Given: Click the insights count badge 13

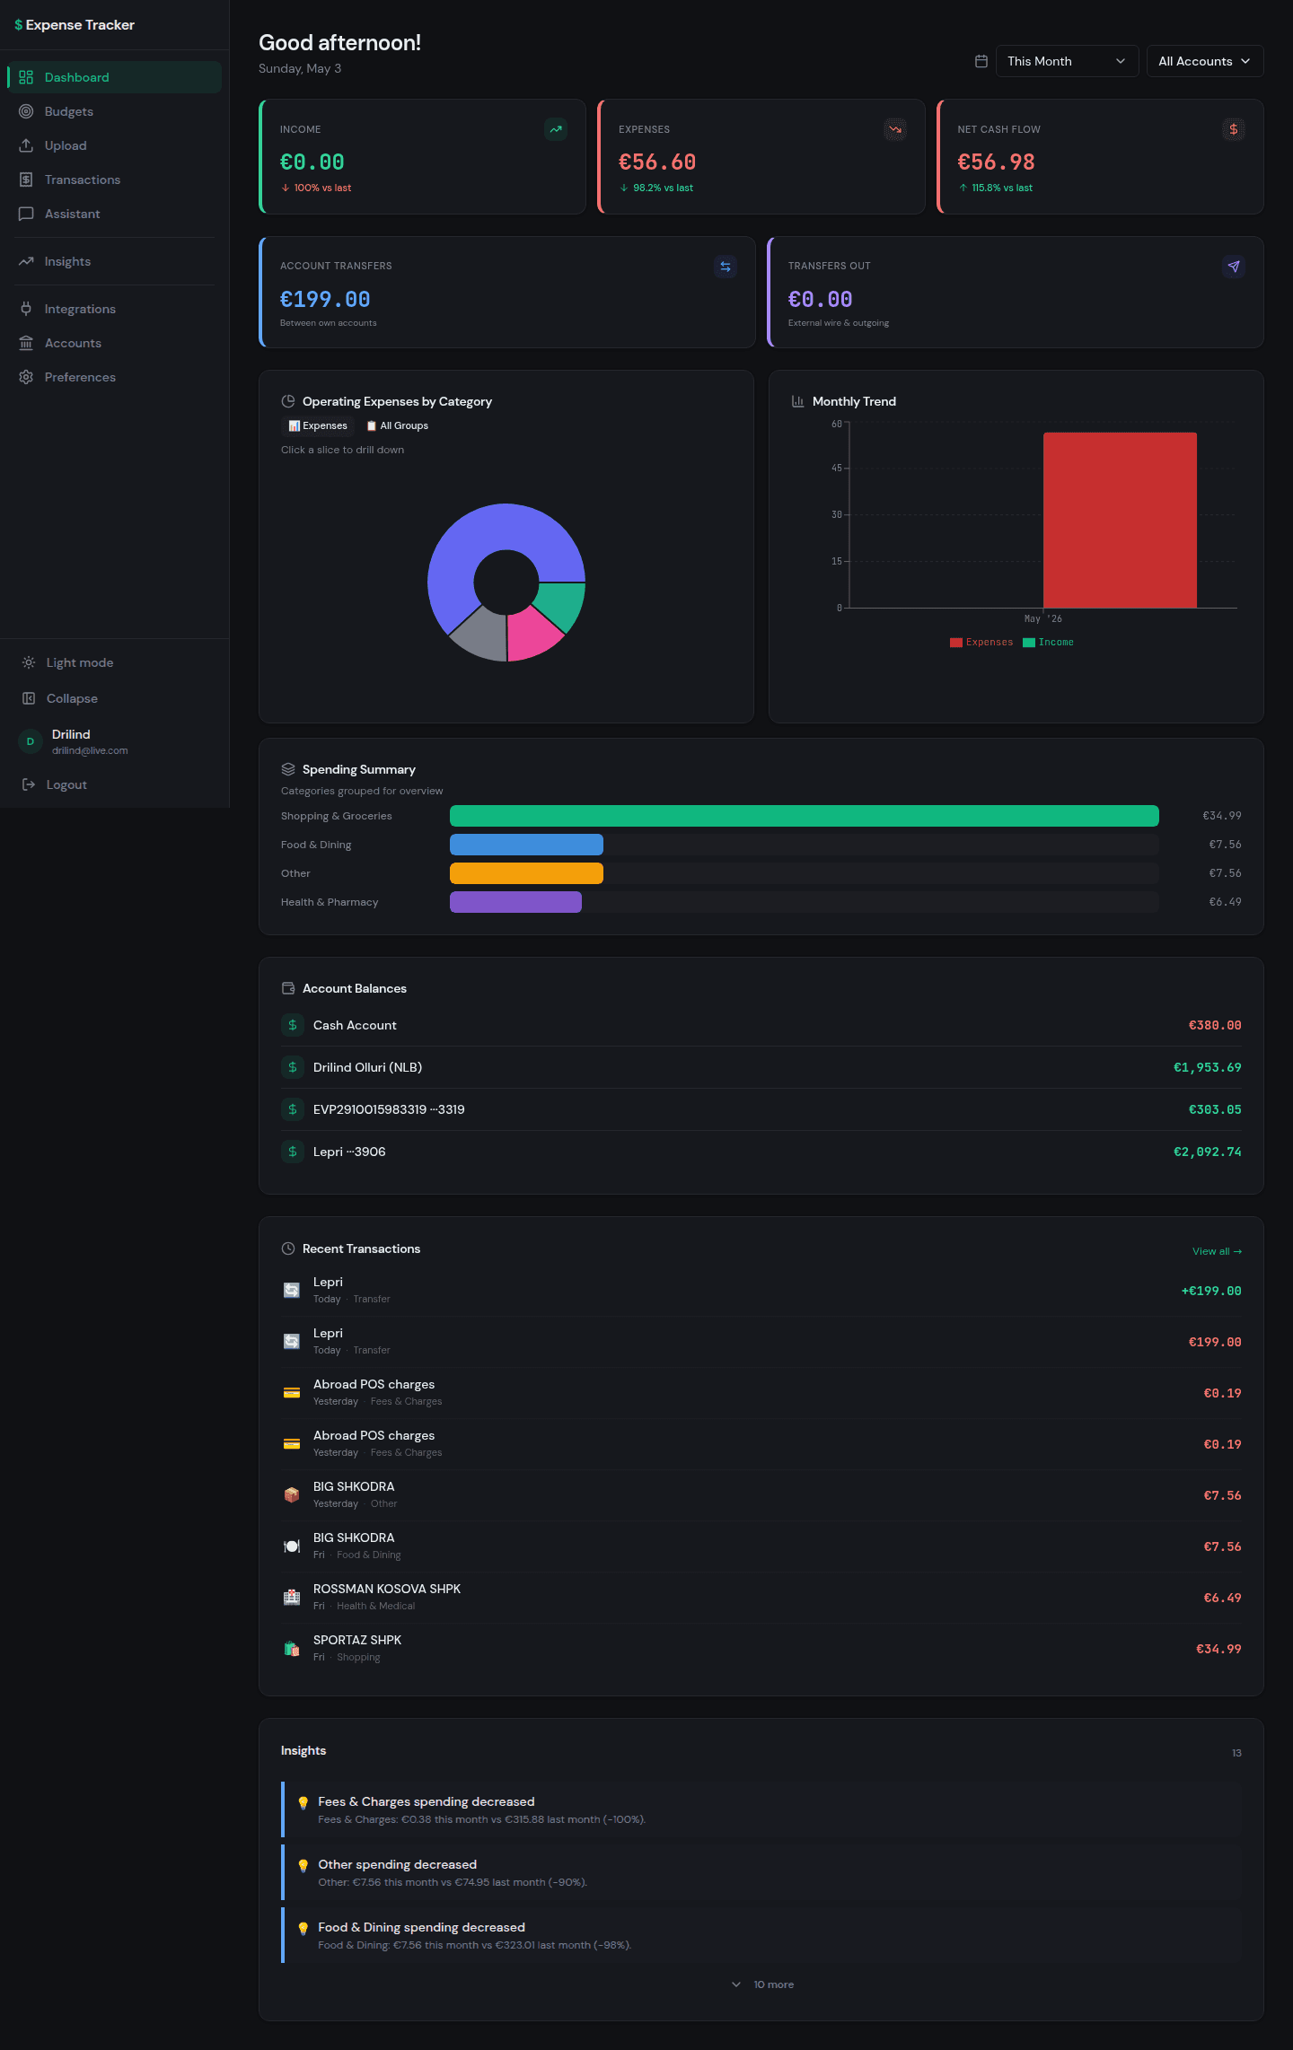Looking at the screenshot, I should [x=1236, y=1753].
